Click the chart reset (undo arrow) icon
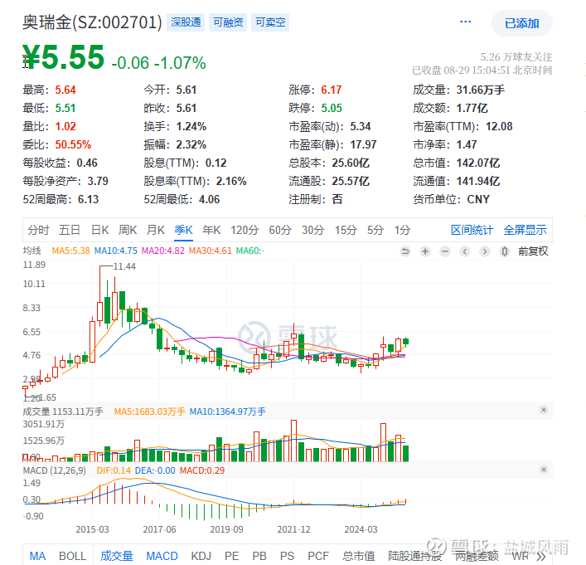The image size is (586, 565). pyautogui.click(x=405, y=251)
